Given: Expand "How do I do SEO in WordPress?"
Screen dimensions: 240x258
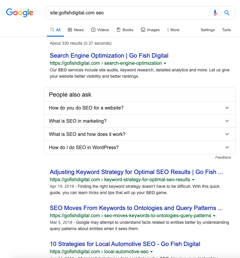Looking at the screenshot, I should (x=227, y=147).
